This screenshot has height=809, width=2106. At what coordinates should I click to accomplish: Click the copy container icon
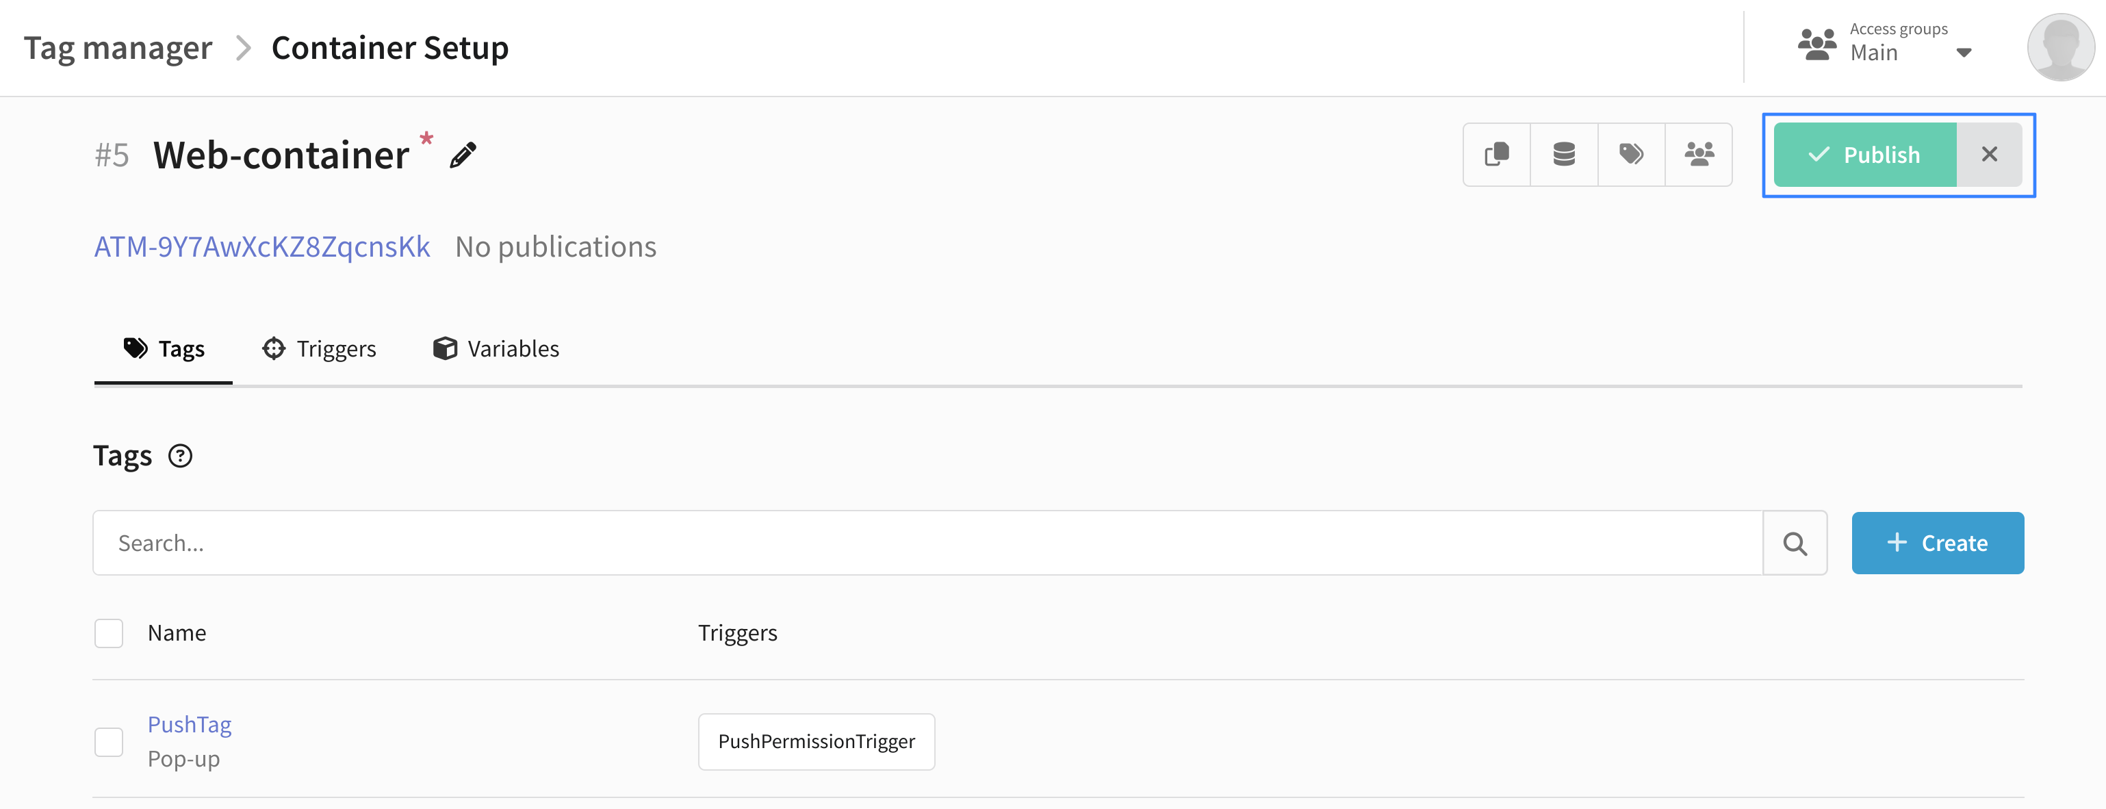click(1496, 155)
